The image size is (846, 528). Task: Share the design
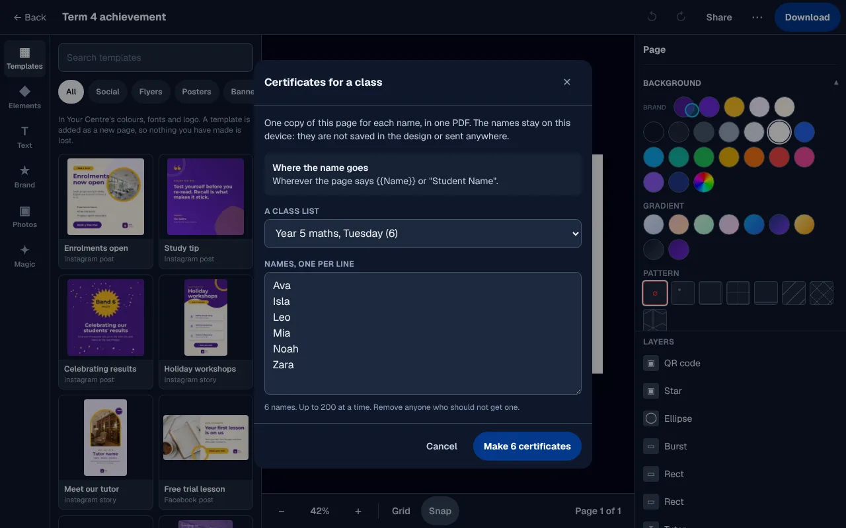click(x=719, y=17)
